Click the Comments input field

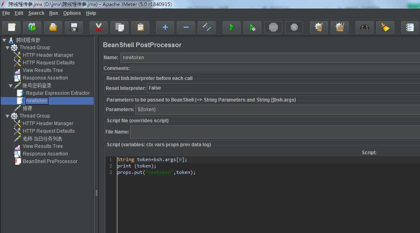[275, 68]
